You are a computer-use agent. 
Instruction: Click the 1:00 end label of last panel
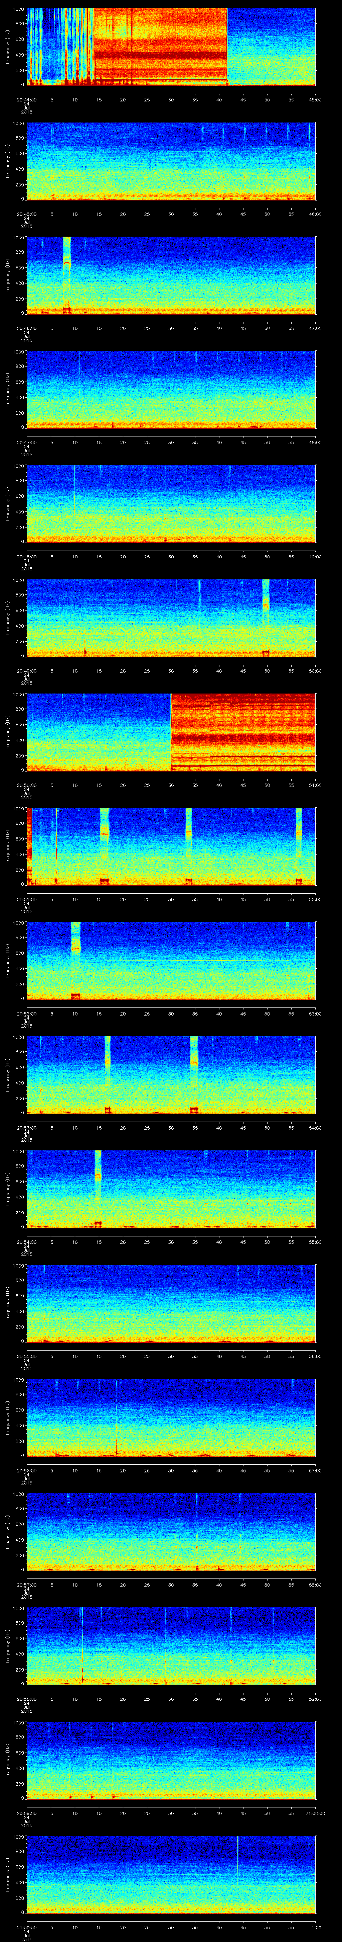coord(316,1927)
